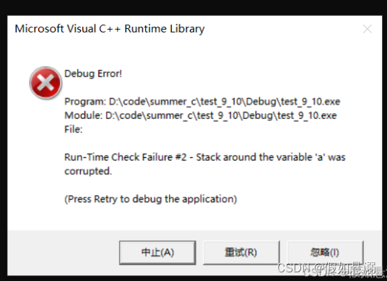The width and height of the screenshot is (387, 281).
Task: Click the Microsoft Visual C++ Runtime Library title
Action: tap(110, 29)
